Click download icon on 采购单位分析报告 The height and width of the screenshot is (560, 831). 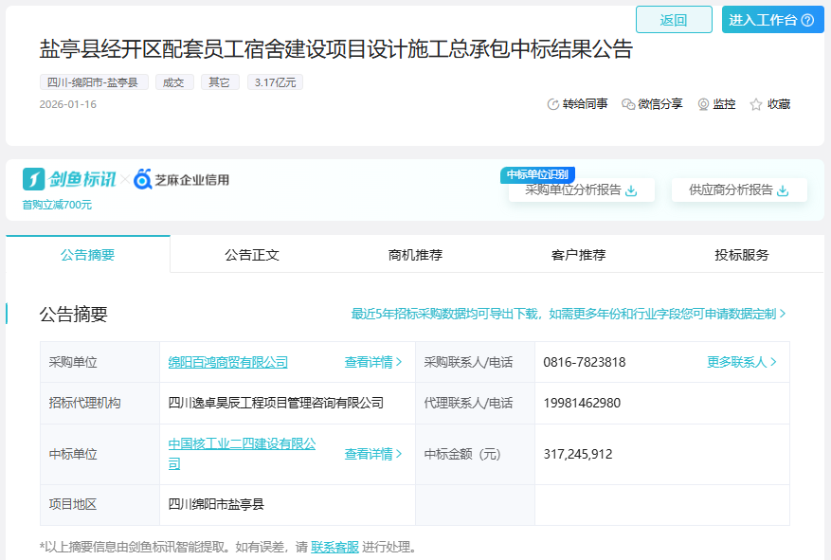tap(631, 190)
